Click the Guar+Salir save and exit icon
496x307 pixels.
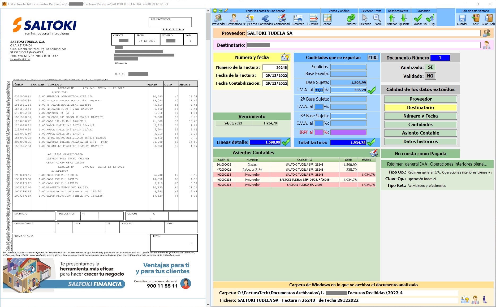pyautogui.click(x=488, y=20)
